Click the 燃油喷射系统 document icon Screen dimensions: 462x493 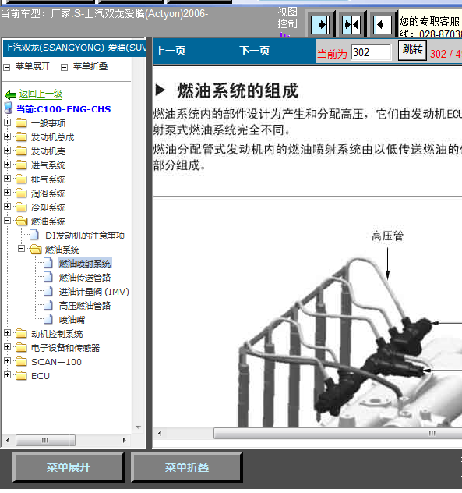click(48, 263)
